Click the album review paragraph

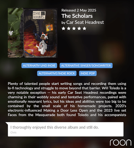click(67, 99)
